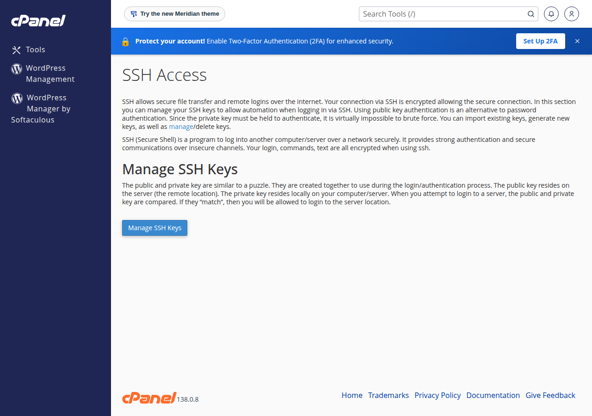Open WordPress Manager by Softaculous
The image size is (592, 416).
coord(41,109)
